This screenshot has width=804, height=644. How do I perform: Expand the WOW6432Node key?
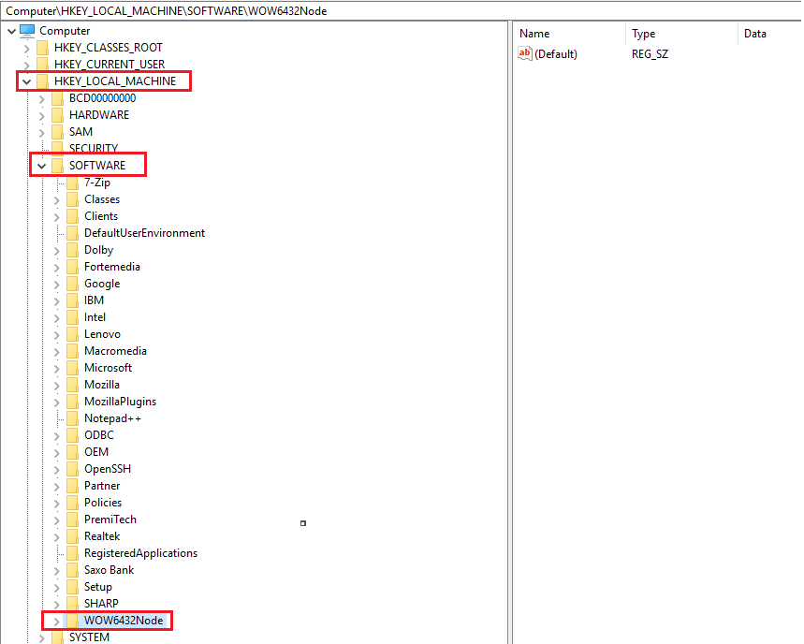(x=56, y=621)
